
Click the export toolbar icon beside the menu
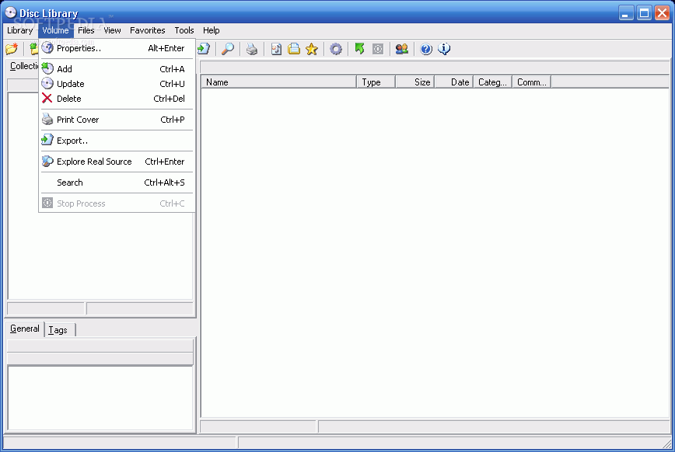pos(204,49)
